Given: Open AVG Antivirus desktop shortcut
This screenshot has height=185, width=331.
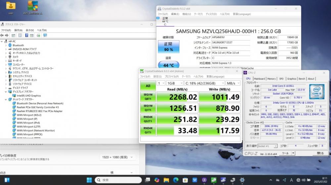Looking at the screenshot, I should [33, 8].
